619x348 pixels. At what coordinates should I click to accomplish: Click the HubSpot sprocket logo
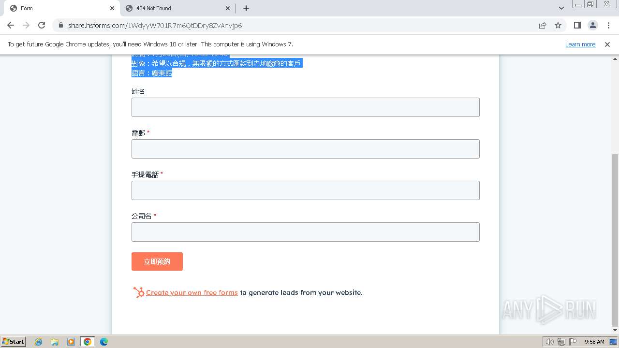click(139, 292)
